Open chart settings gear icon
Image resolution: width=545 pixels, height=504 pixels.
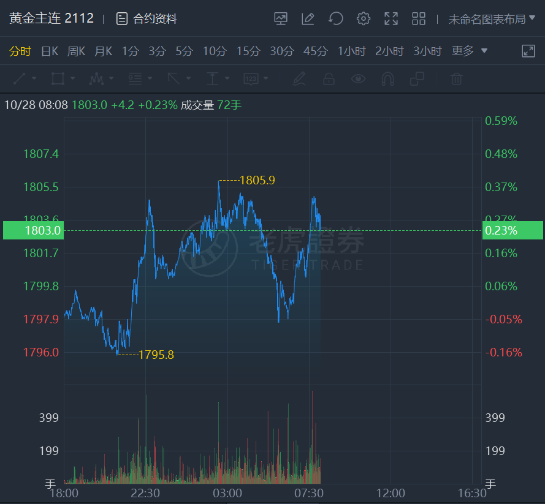click(x=364, y=19)
